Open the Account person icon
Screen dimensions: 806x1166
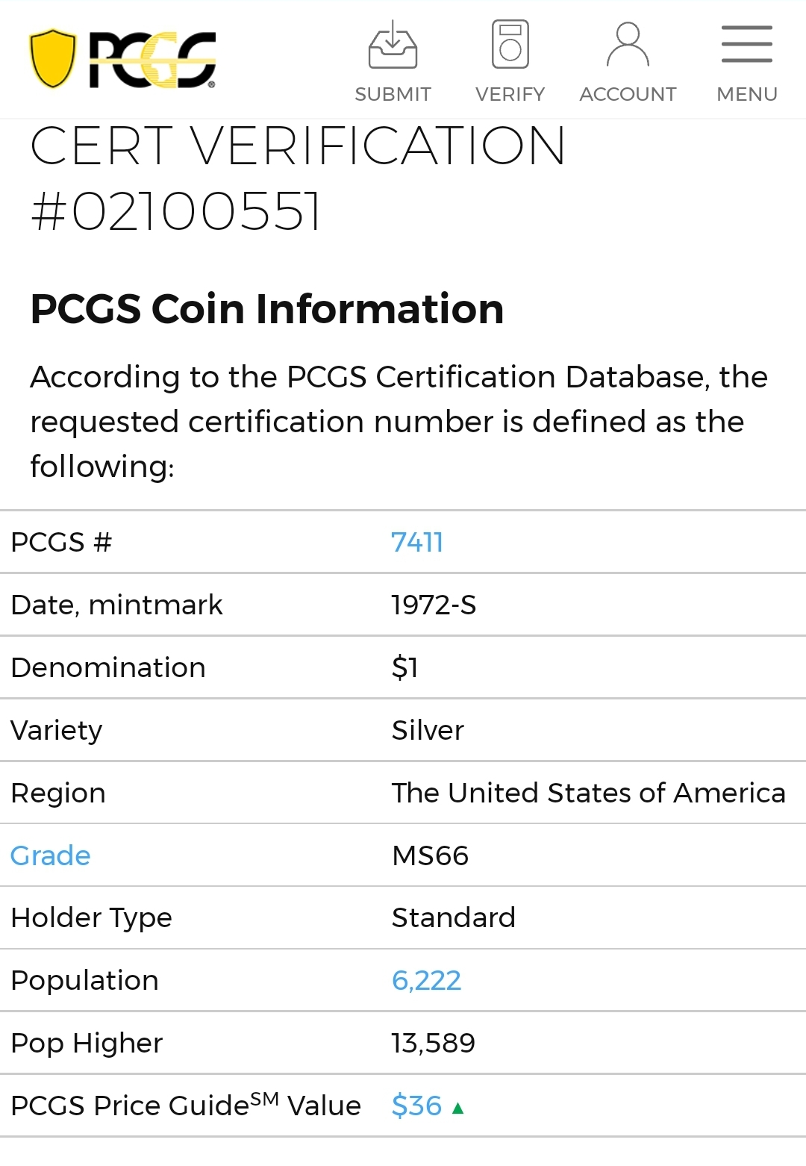pyautogui.click(x=628, y=45)
